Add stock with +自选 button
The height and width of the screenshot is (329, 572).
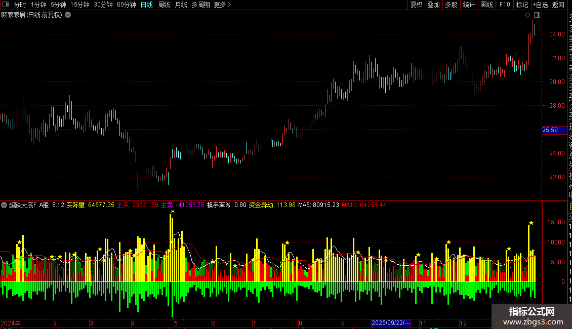point(541,5)
